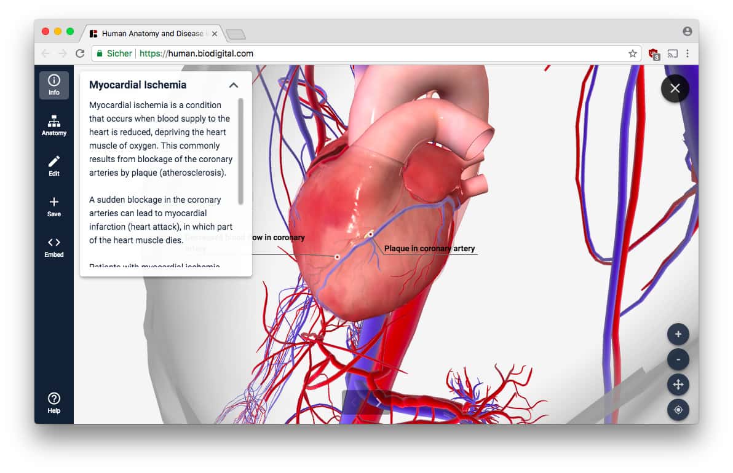Open the Embed code panel
The width and height of the screenshot is (733, 473).
click(x=53, y=246)
